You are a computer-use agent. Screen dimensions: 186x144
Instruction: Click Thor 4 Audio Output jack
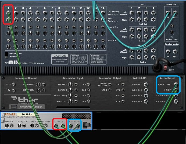(176, 101)
